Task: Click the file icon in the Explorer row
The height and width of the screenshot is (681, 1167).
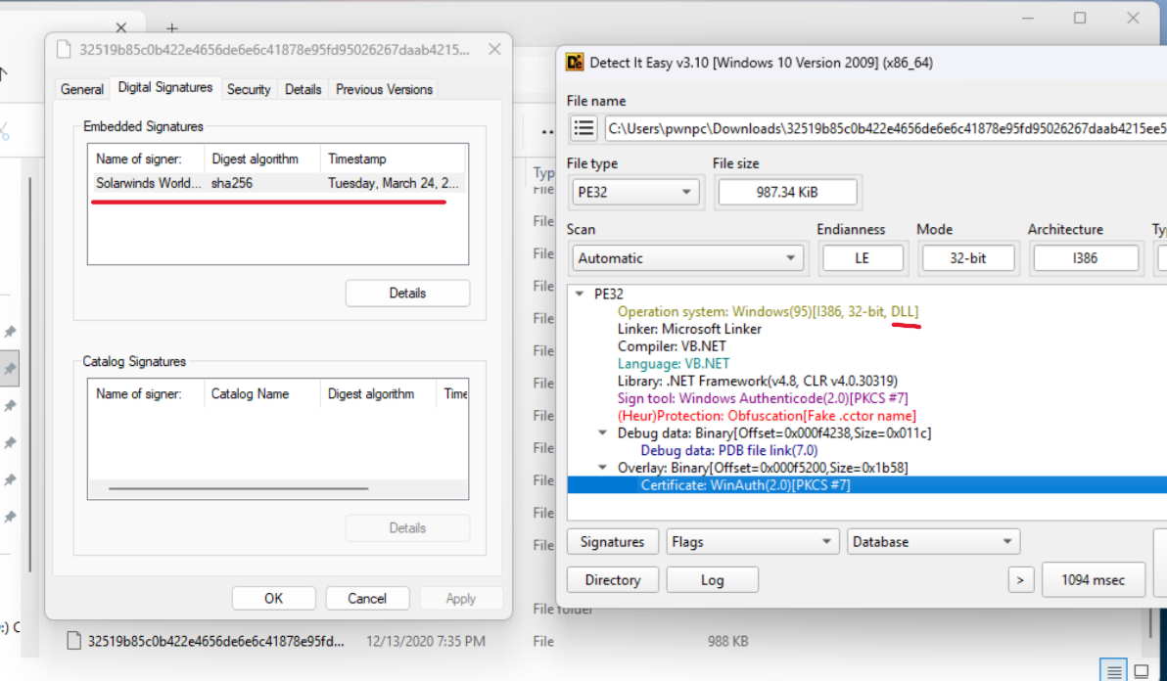Action: (x=72, y=642)
